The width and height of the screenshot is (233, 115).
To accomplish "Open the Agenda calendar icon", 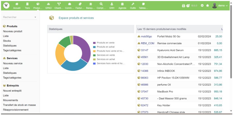I will (122, 4).
